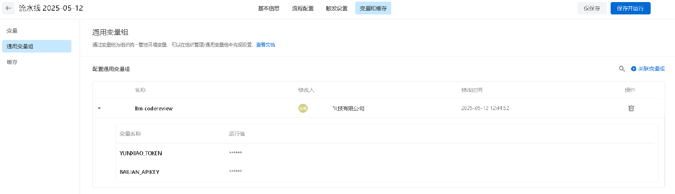Click 保存并运行 button
675x194 pixels.
630,8
